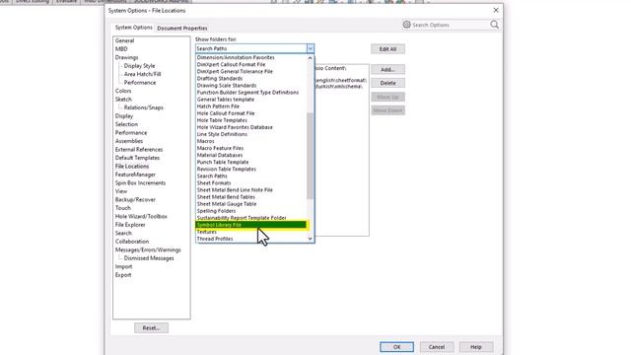
Task: Select FeatureManager tree item
Action: (x=135, y=175)
